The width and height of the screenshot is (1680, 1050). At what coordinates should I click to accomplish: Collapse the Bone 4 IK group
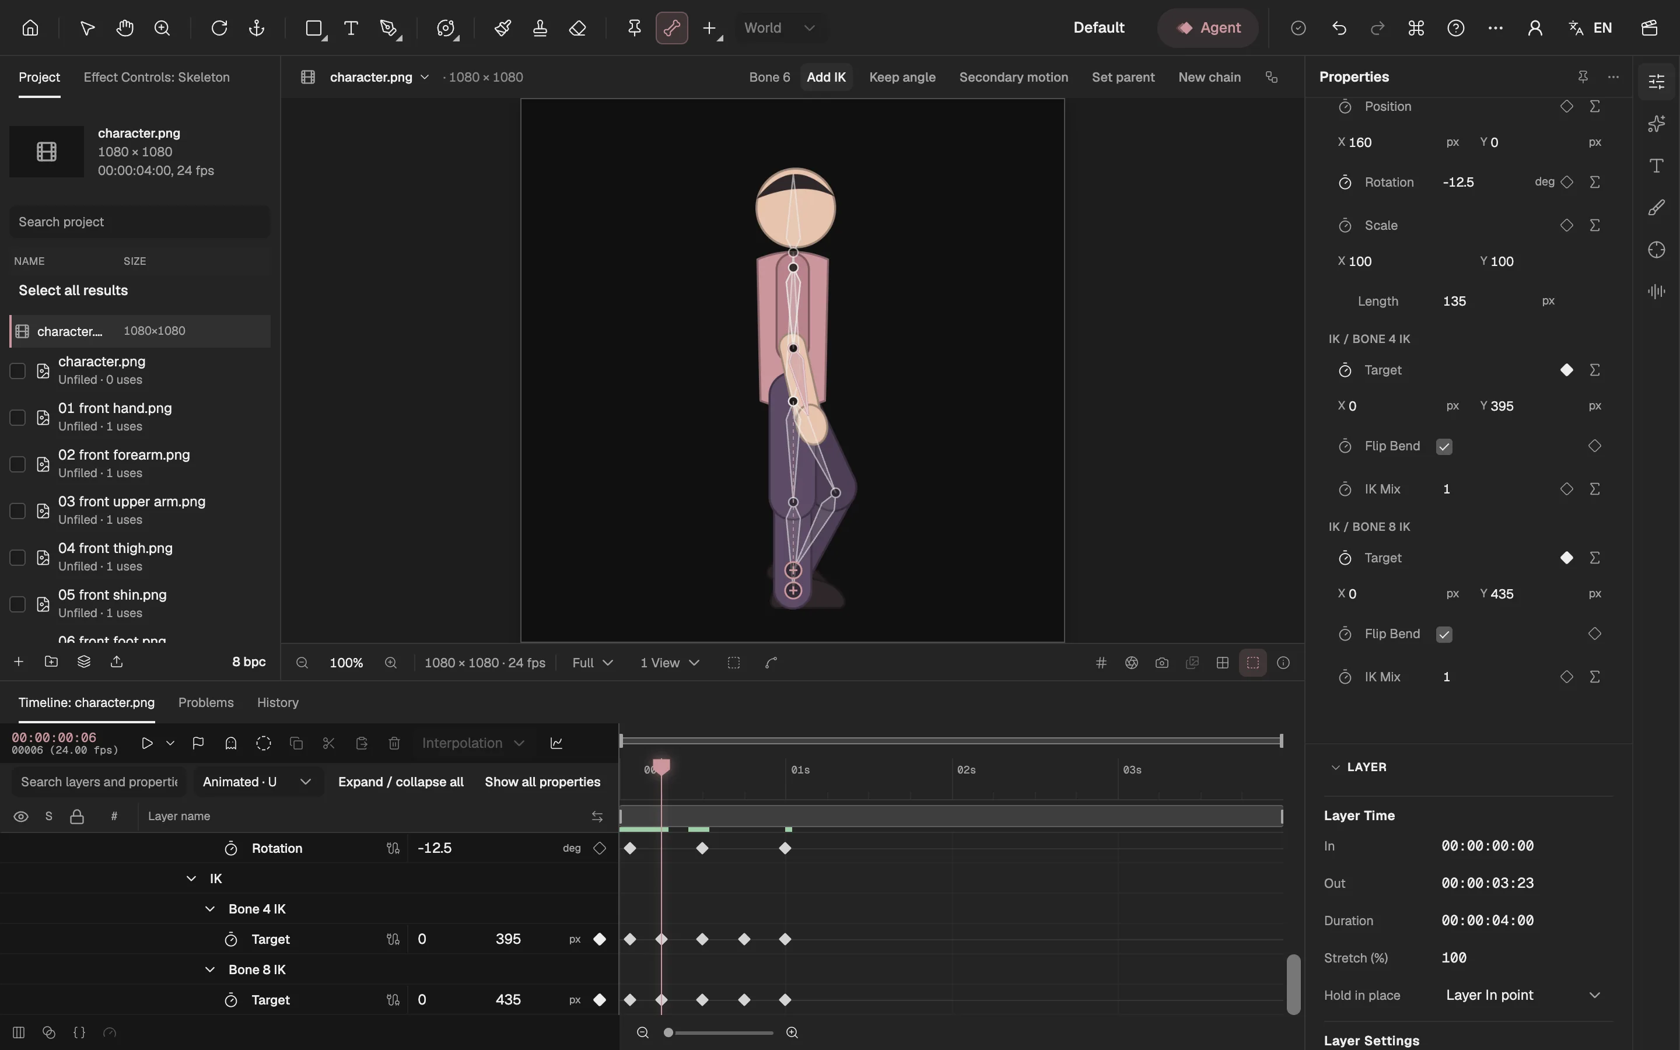(x=209, y=909)
